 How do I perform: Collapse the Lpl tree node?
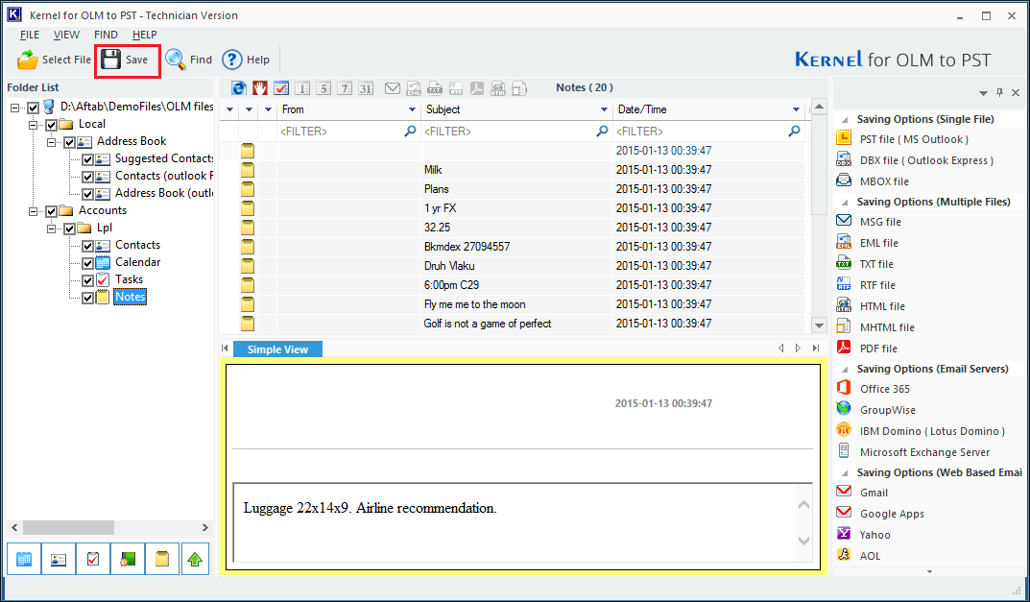tap(51, 229)
